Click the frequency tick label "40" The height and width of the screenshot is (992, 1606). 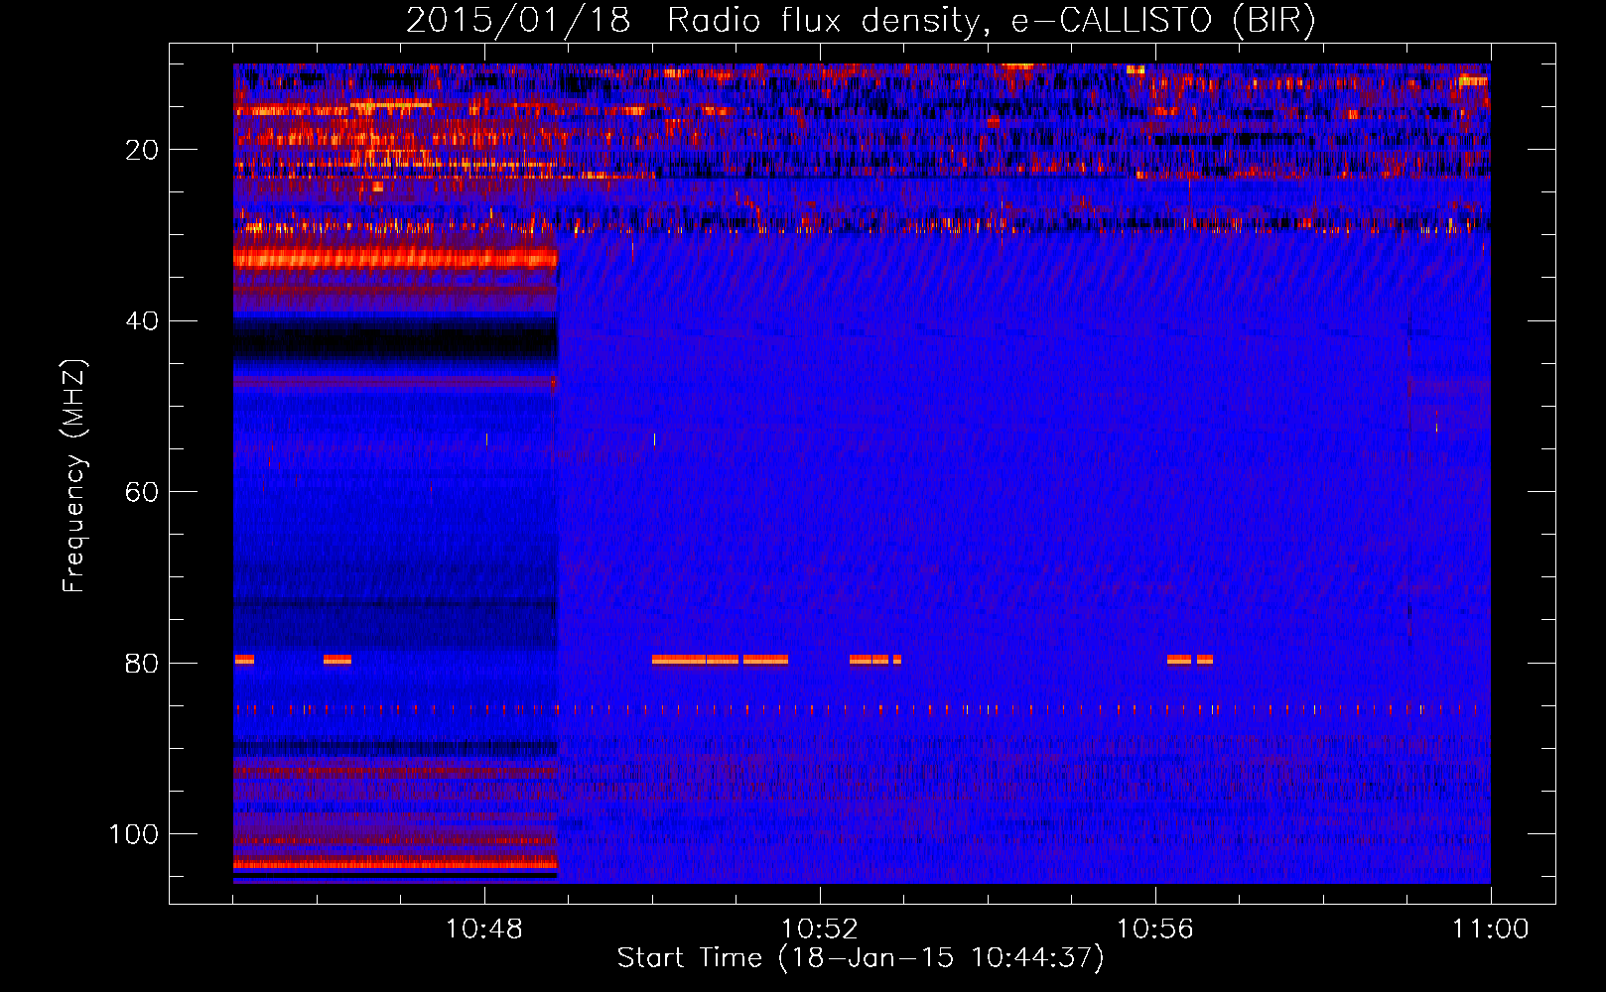tap(142, 321)
